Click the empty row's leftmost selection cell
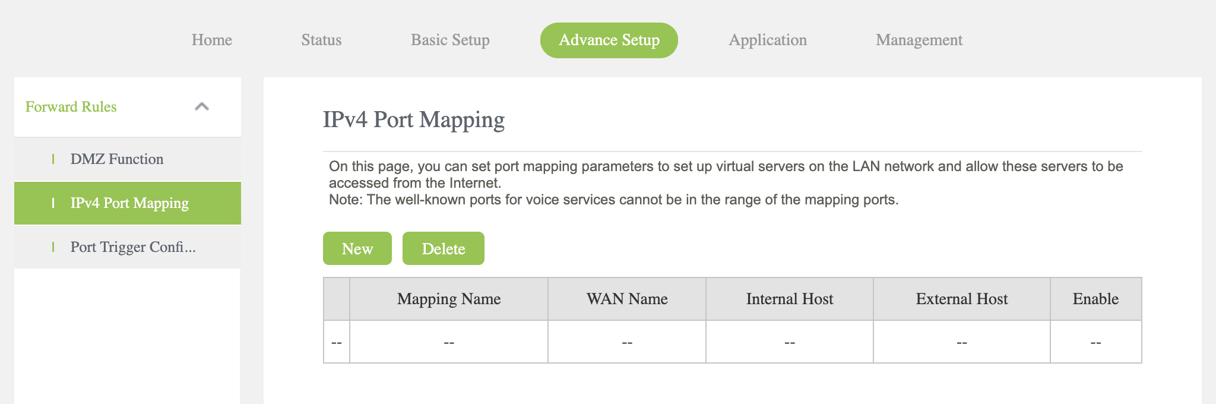Viewport: 1216px width, 404px height. pyautogui.click(x=337, y=342)
